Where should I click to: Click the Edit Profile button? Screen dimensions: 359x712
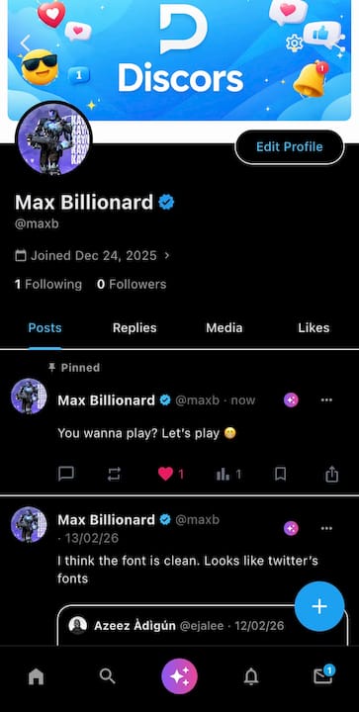290,146
